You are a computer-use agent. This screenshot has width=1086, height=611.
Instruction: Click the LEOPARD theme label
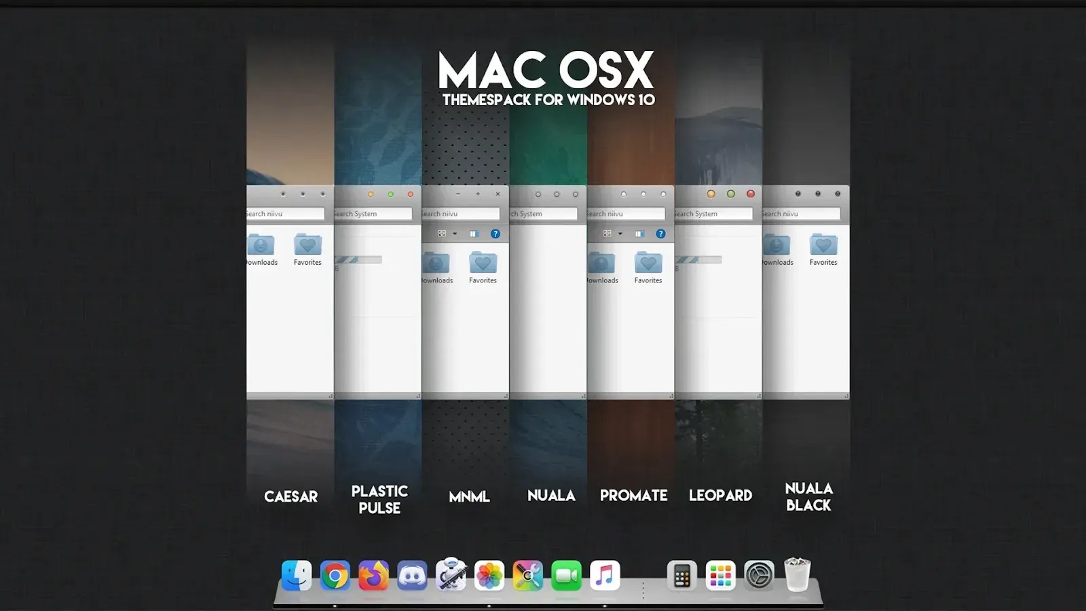click(720, 496)
